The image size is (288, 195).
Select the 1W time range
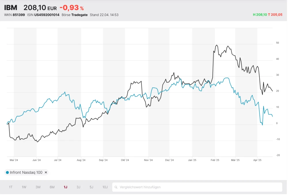pyautogui.click(x=24, y=187)
